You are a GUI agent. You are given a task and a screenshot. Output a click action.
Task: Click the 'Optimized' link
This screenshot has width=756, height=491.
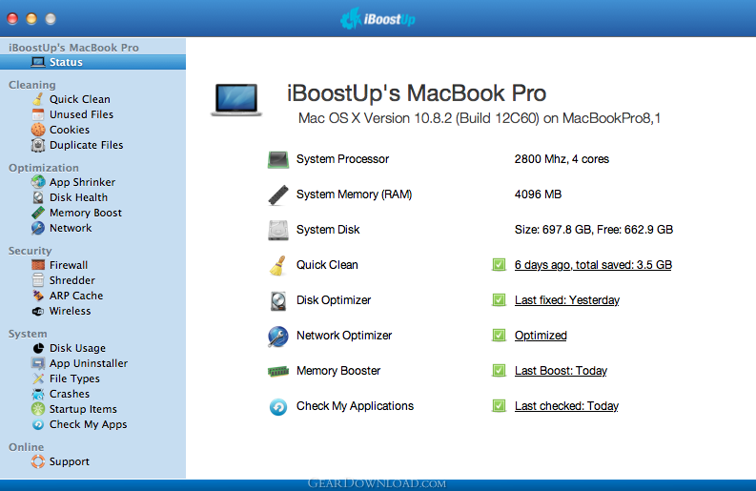coord(541,336)
